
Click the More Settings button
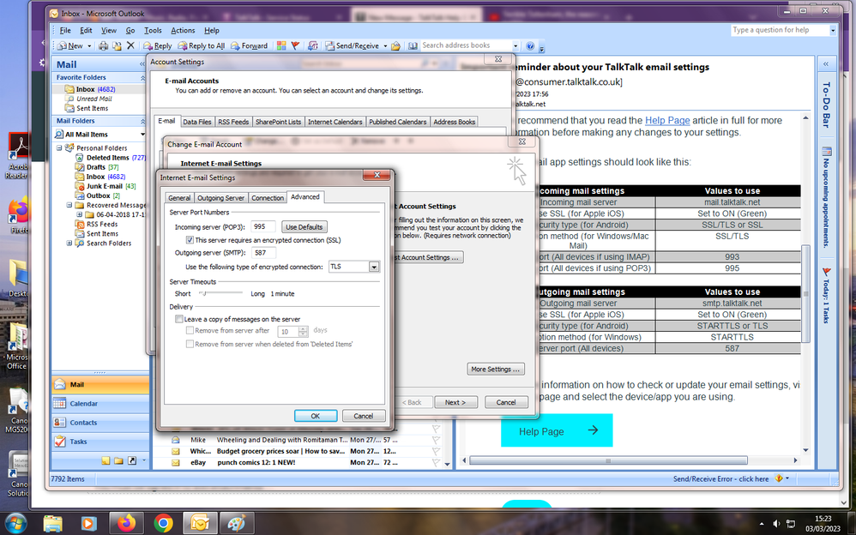(x=496, y=369)
